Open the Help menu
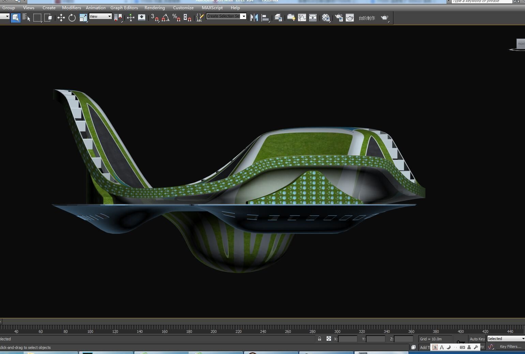The width and height of the screenshot is (525, 354). coord(235,8)
